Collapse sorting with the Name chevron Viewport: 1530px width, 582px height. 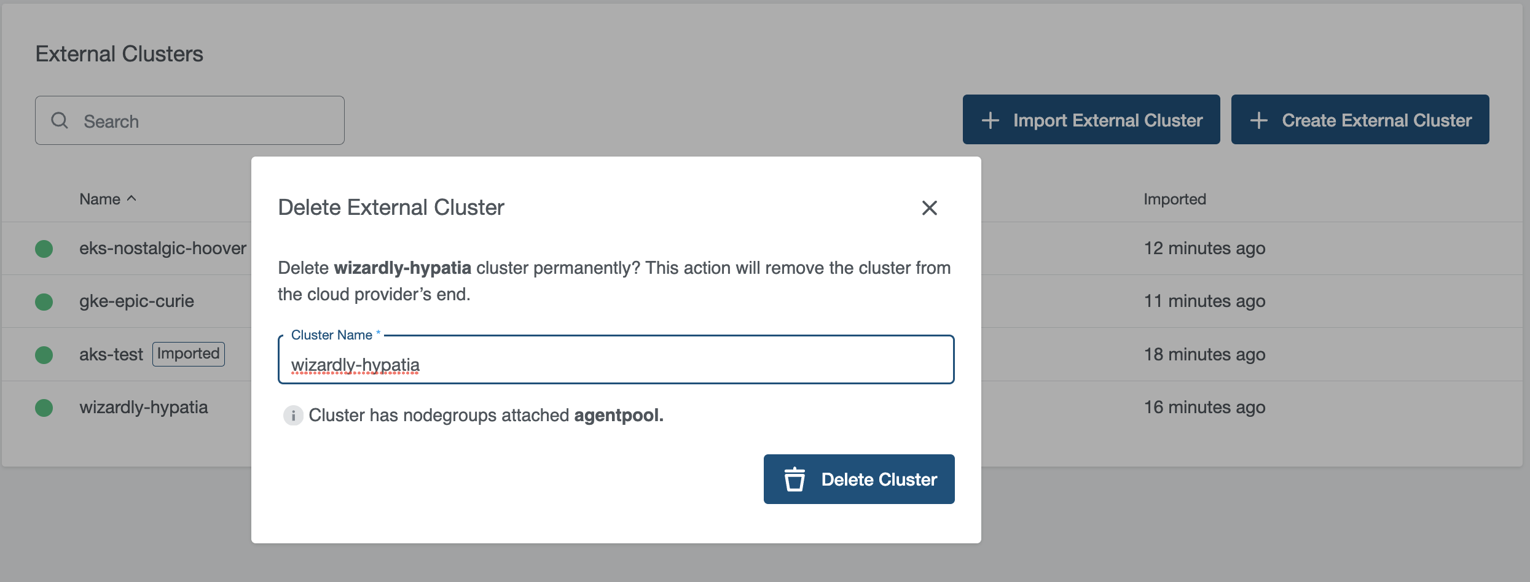click(131, 198)
